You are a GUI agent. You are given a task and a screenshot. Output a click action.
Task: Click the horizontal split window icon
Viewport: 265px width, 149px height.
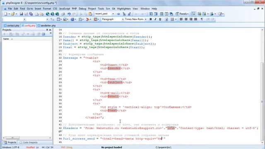[x=161, y=14]
